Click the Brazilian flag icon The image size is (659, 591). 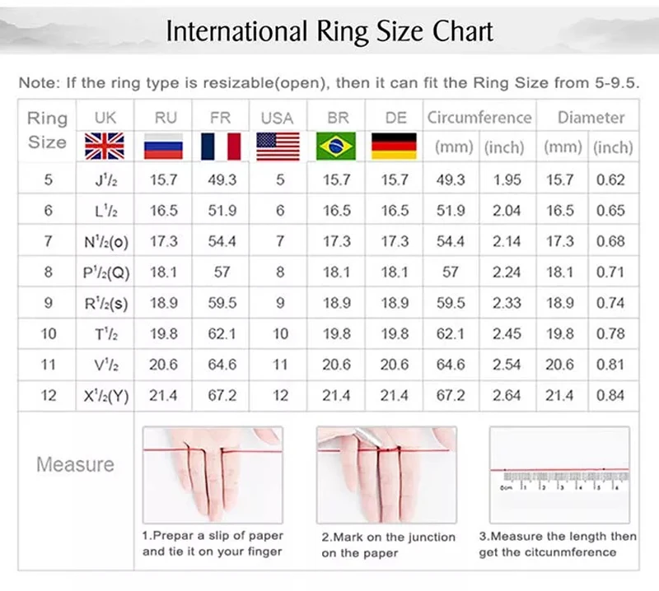[x=336, y=147]
